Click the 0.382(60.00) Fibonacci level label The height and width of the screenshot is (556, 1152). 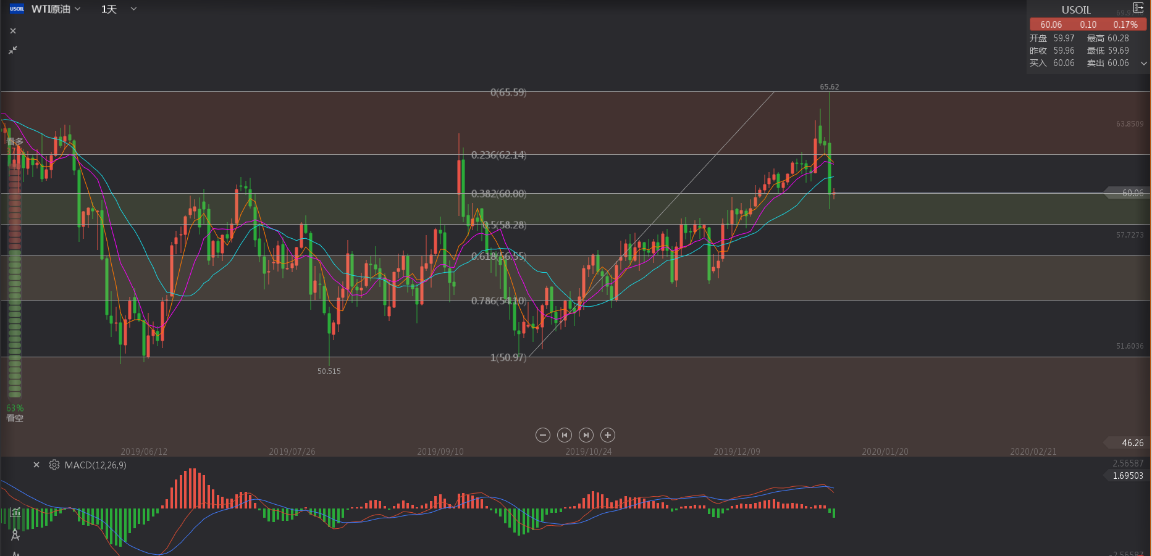point(498,194)
